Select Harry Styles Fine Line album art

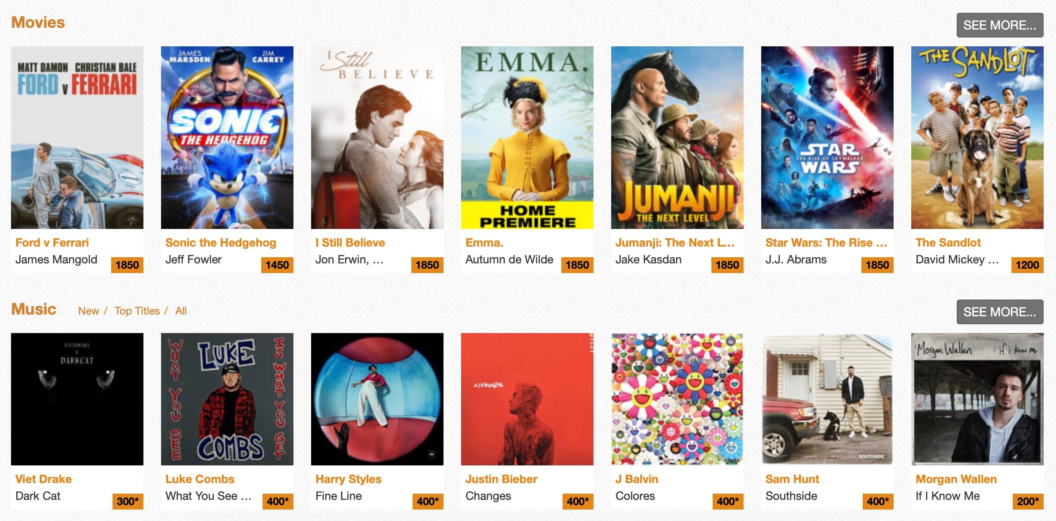(x=377, y=399)
